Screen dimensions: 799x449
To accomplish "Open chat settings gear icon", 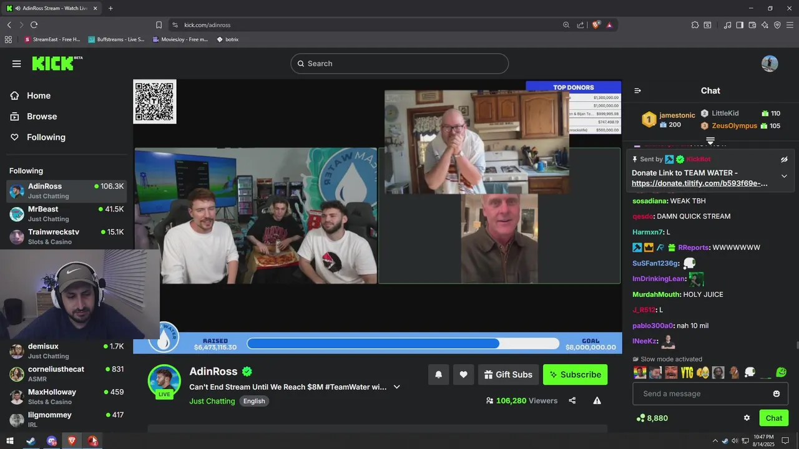I will pyautogui.click(x=747, y=418).
